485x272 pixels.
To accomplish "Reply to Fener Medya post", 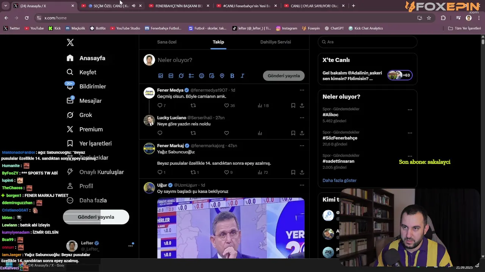I will click(160, 105).
